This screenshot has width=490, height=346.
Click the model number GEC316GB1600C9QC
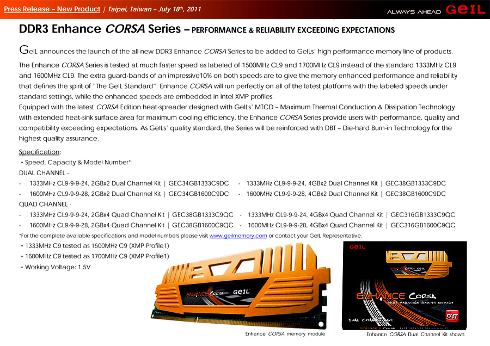pos(422,225)
